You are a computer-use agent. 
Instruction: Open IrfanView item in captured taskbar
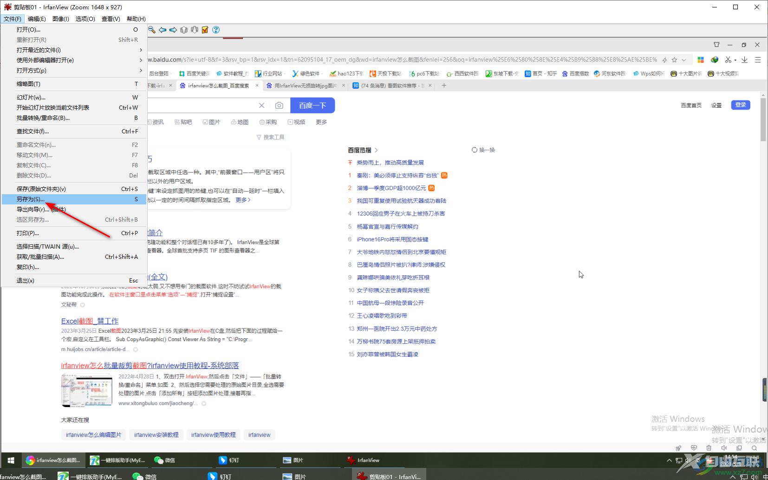[x=364, y=460]
